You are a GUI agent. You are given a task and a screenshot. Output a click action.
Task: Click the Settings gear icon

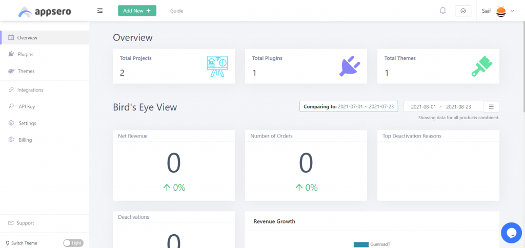click(x=11, y=123)
